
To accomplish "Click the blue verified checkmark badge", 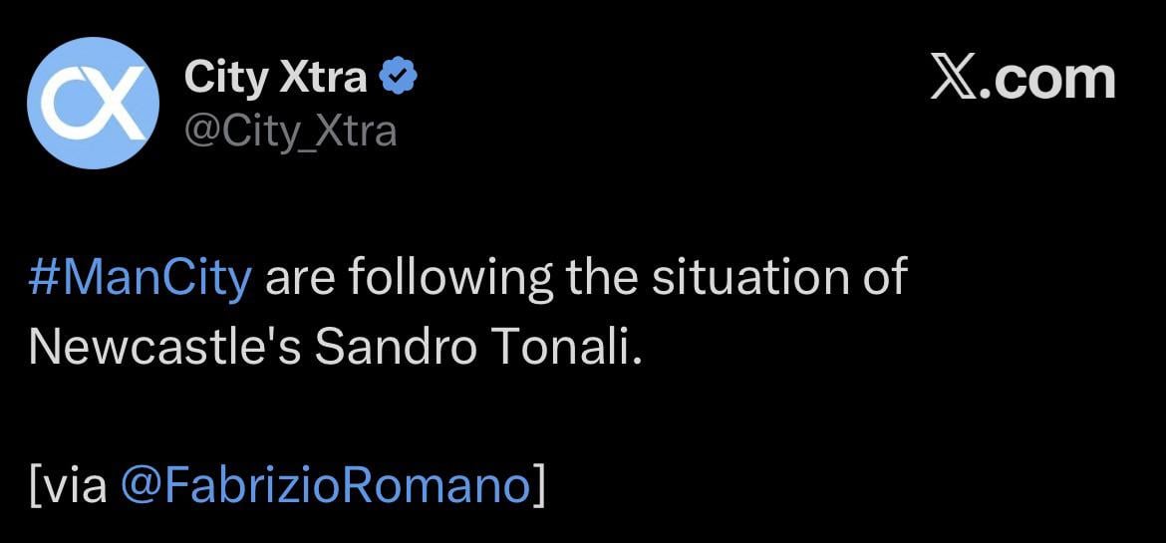I will [x=400, y=77].
